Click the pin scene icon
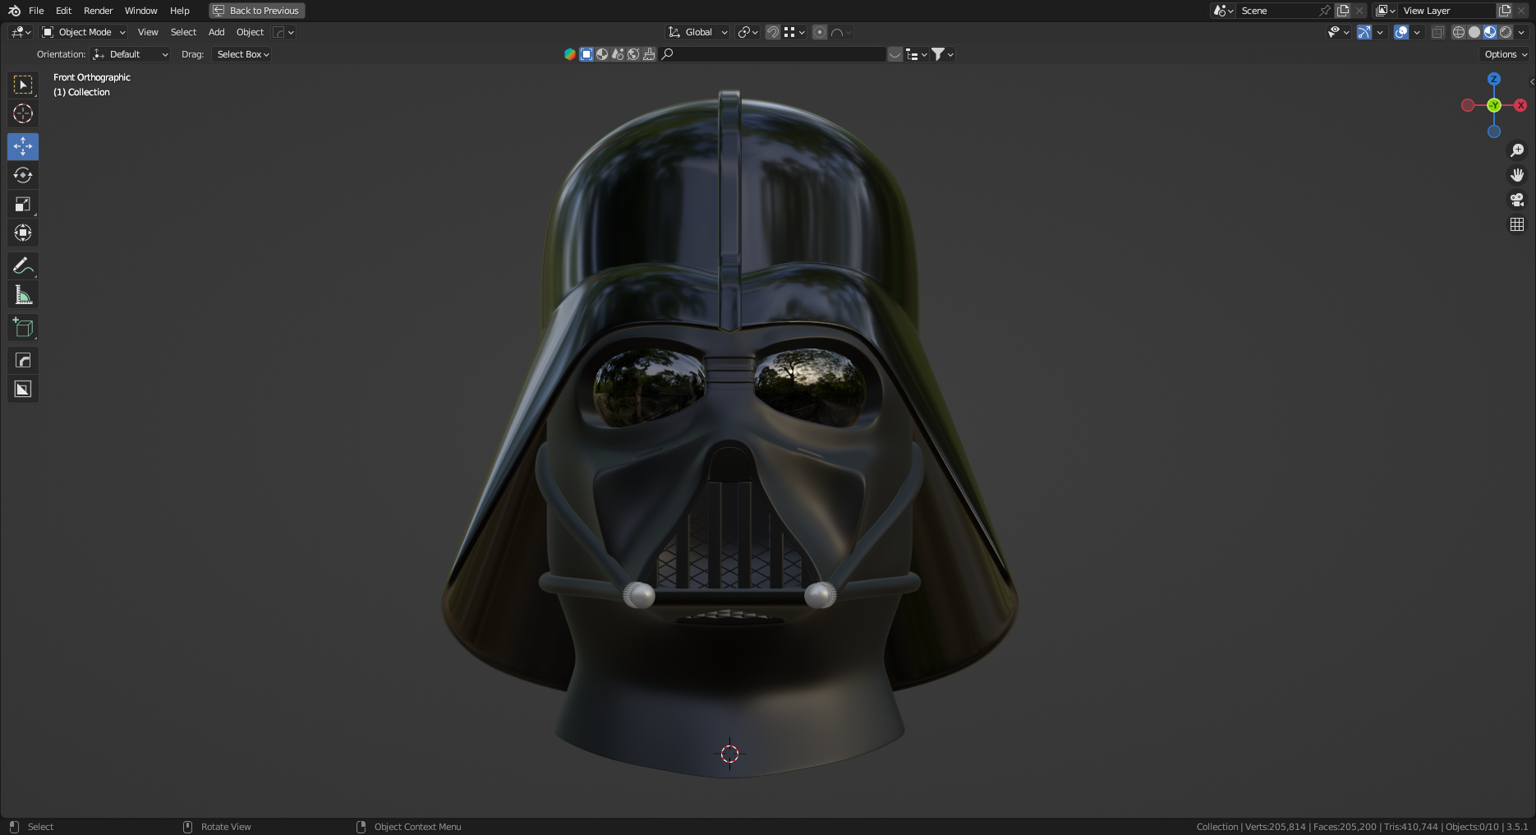The image size is (1536, 835). 1324,11
